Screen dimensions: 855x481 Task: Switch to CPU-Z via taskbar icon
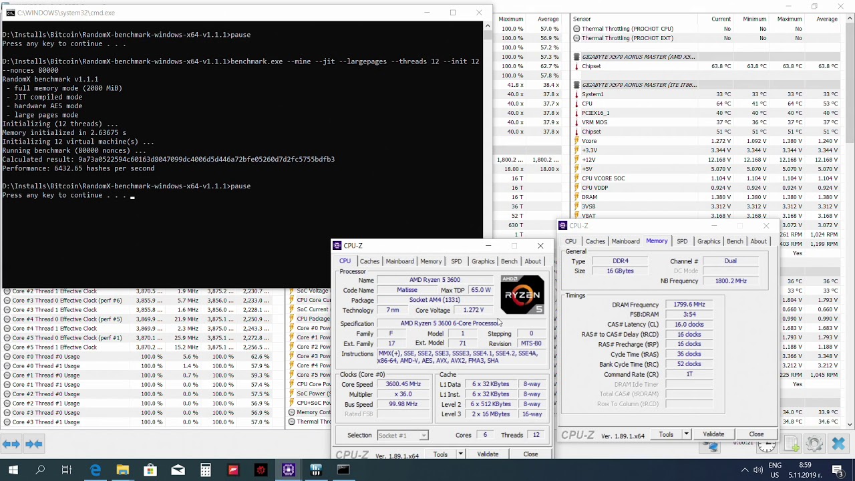click(x=289, y=470)
